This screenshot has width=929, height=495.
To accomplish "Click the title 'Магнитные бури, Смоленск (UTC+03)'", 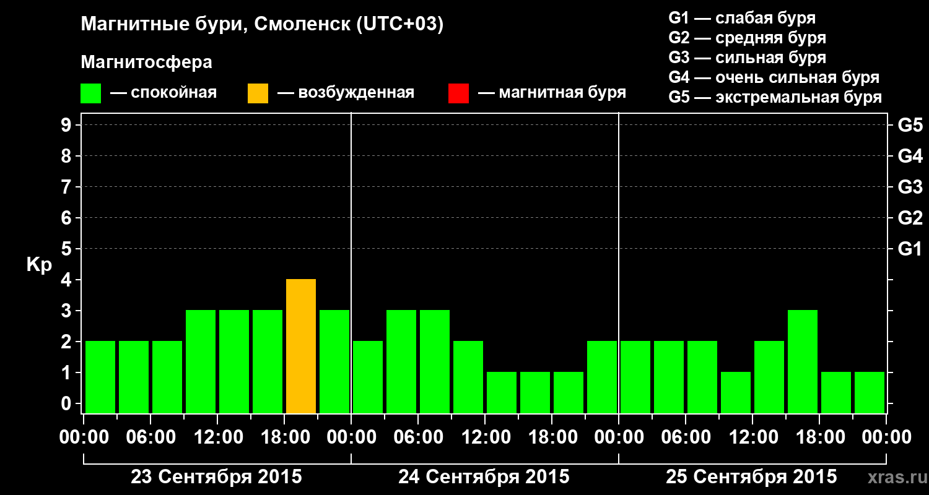I will click(x=263, y=25).
